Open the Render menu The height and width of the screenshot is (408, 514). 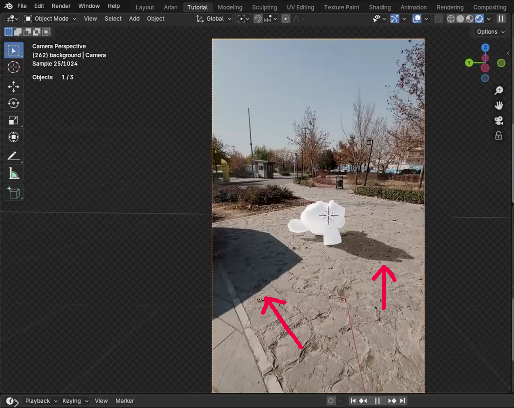point(61,6)
